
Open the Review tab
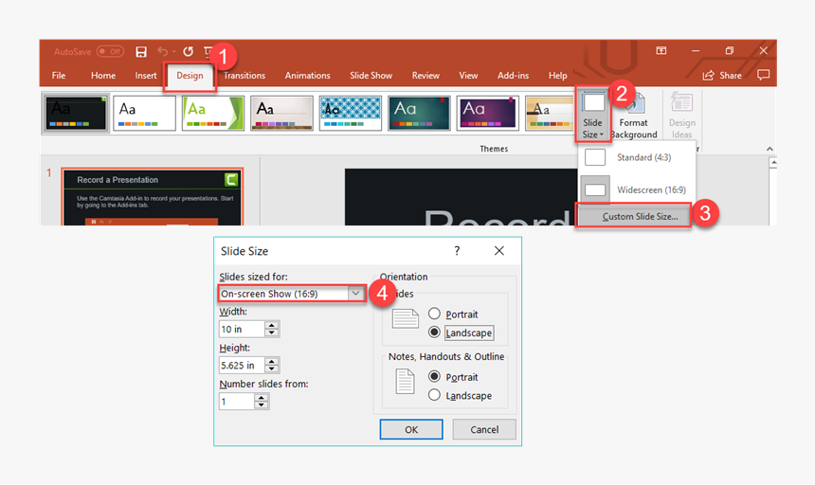[x=426, y=75]
